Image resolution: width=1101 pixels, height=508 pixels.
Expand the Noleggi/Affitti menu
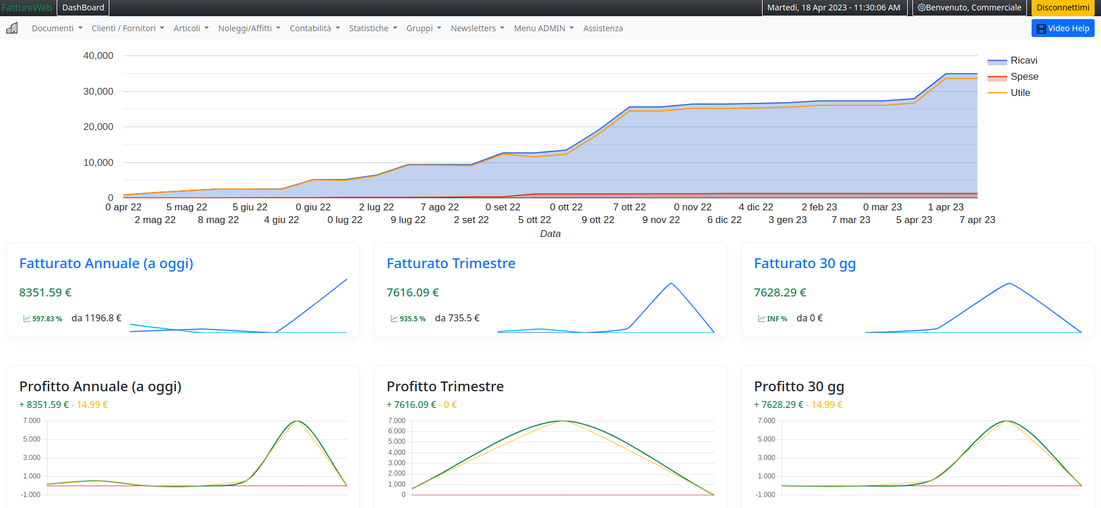249,28
